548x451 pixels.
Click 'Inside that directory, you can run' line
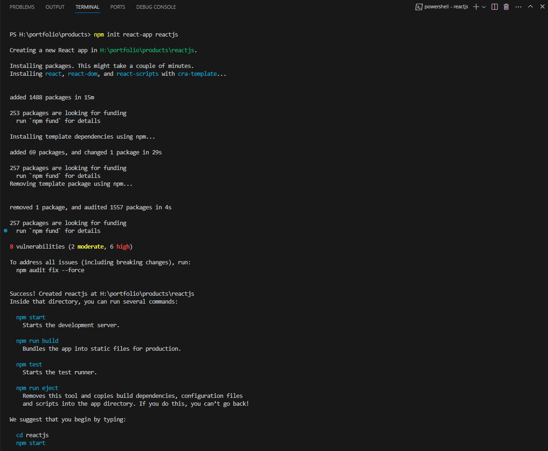(94, 301)
